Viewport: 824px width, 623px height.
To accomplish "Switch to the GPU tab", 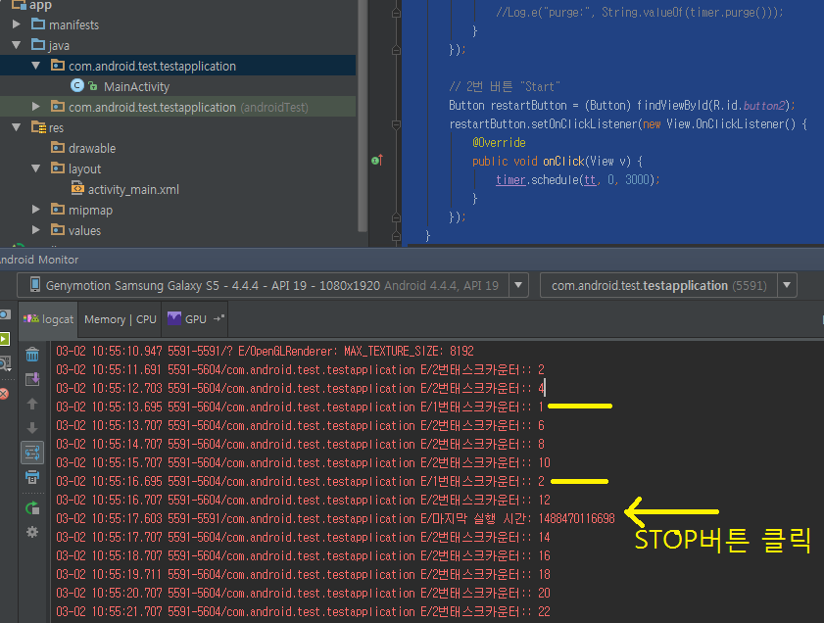I will pyautogui.click(x=195, y=319).
